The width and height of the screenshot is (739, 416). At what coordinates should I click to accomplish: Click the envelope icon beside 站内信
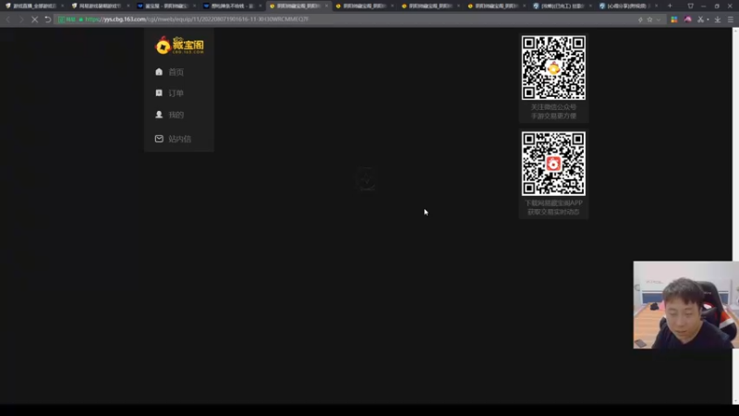[x=159, y=139]
